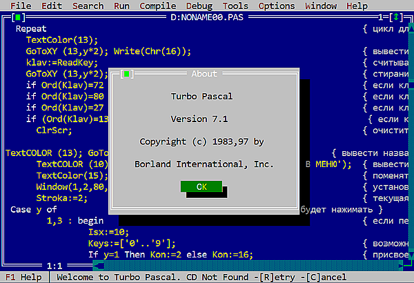Open the File menu
Screen dimensions: 414x283
21,6
